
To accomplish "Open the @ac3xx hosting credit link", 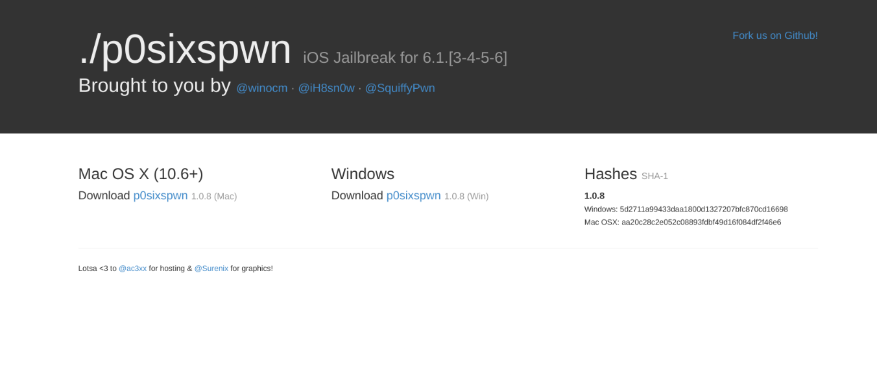I will pos(132,269).
